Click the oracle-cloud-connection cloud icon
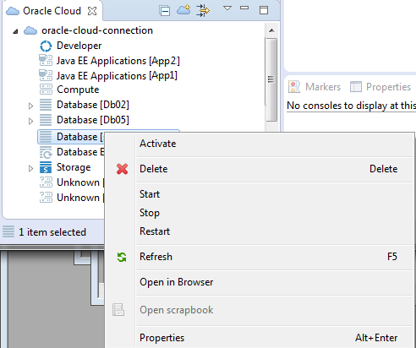416x348 pixels. coord(30,30)
